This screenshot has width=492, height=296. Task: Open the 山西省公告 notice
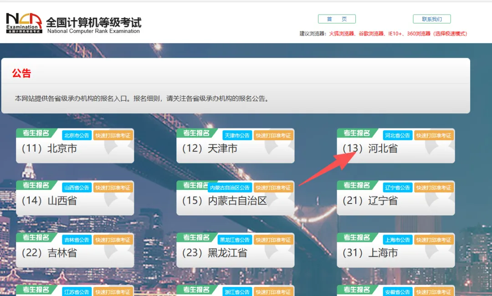[x=77, y=188]
